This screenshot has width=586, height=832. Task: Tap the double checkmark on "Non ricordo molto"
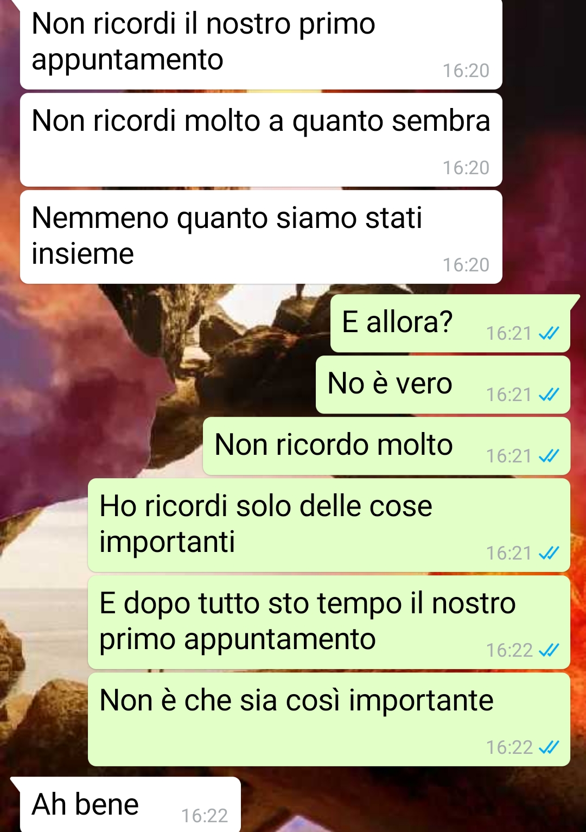pyautogui.click(x=549, y=456)
